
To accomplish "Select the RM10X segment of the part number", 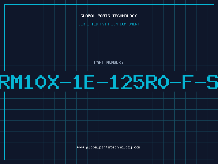I will pos(29,82).
